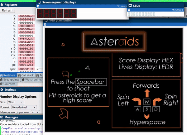
Task: Click the leftmost seven-segment digit
Action: tap(40, 13)
